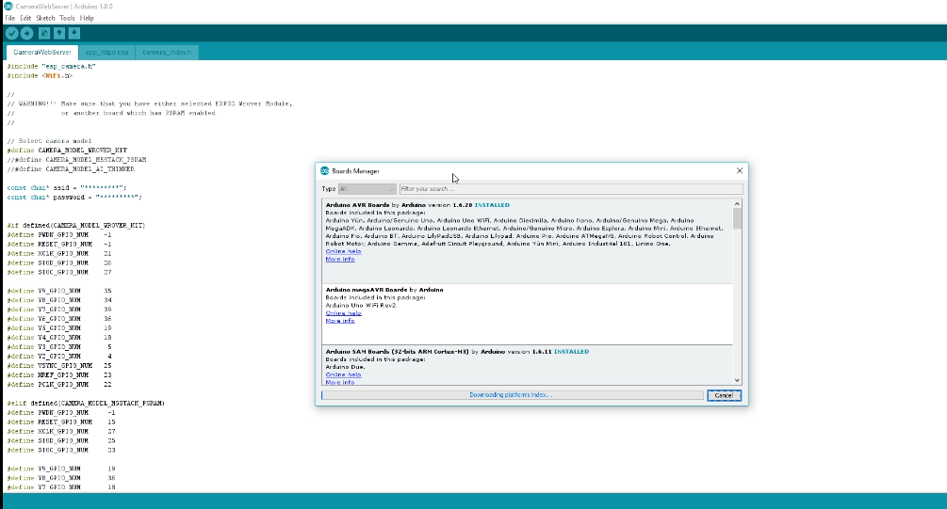Open the Edit menu
The image size is (947, 509).
pos(25,18)
